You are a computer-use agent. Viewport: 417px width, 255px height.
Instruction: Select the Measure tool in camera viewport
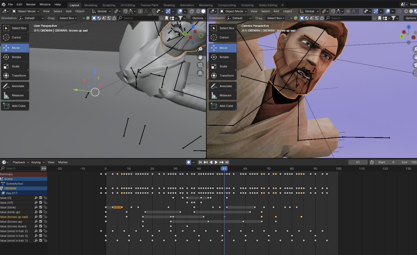(223, 95)
